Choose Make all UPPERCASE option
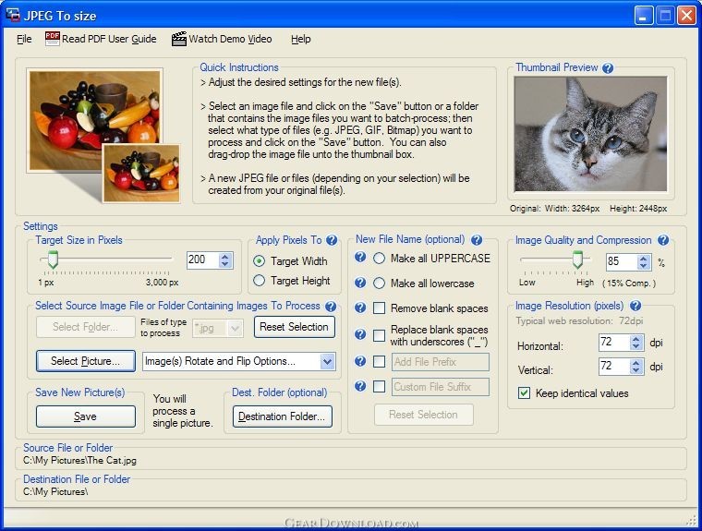This screenshot has height=531, width=702. click(x=379, y=259)
